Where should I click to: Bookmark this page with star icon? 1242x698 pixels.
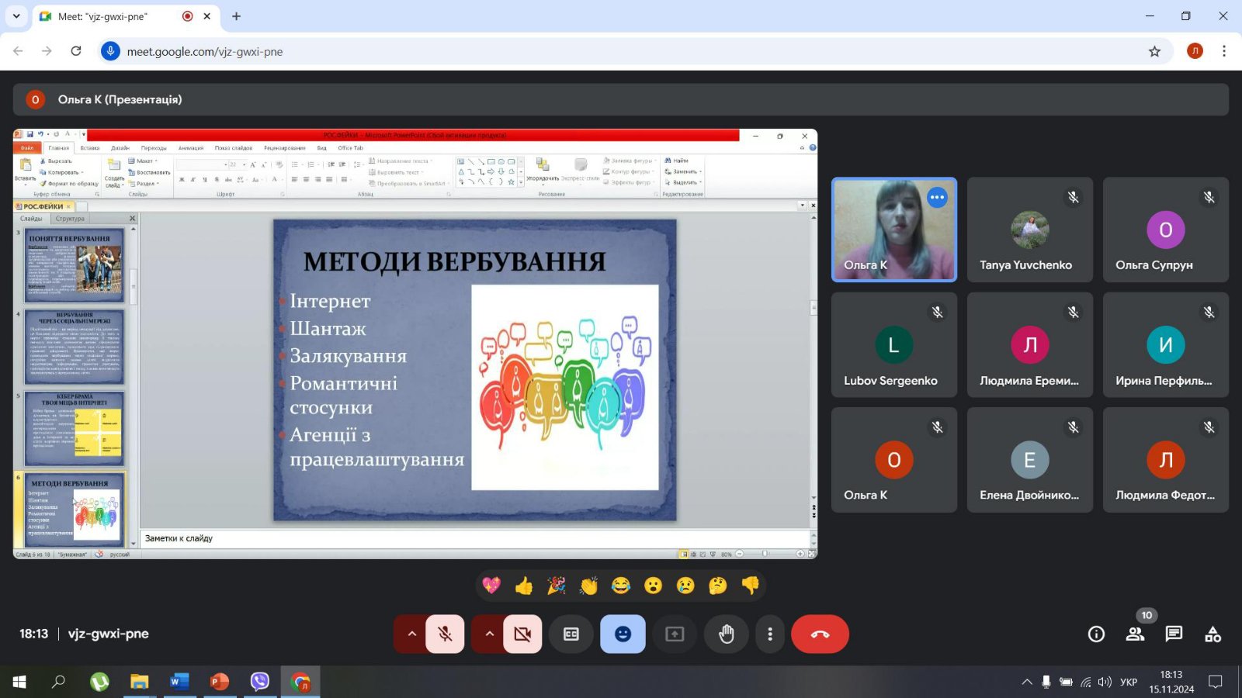click(x=1154, y=51)
